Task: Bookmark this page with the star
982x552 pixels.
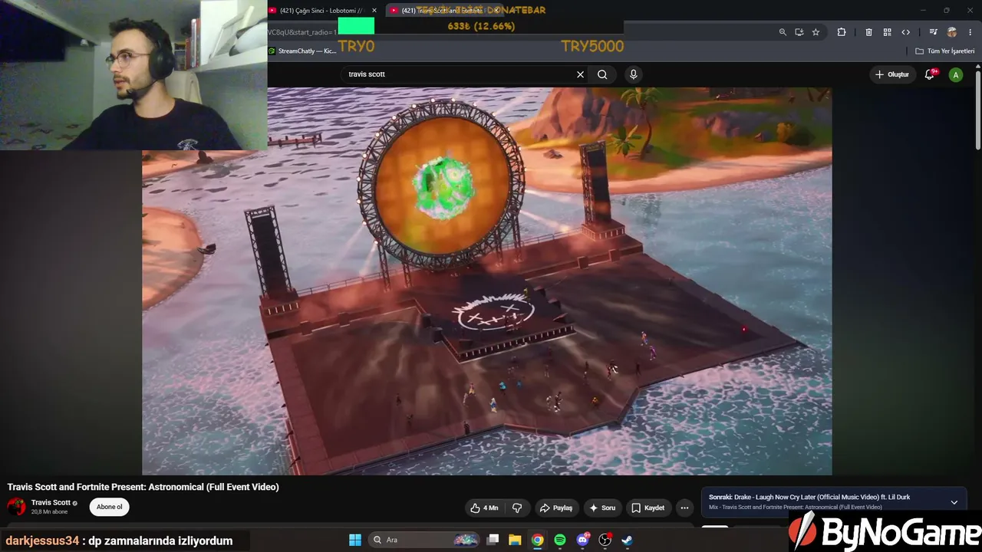Action: (816, 32)
